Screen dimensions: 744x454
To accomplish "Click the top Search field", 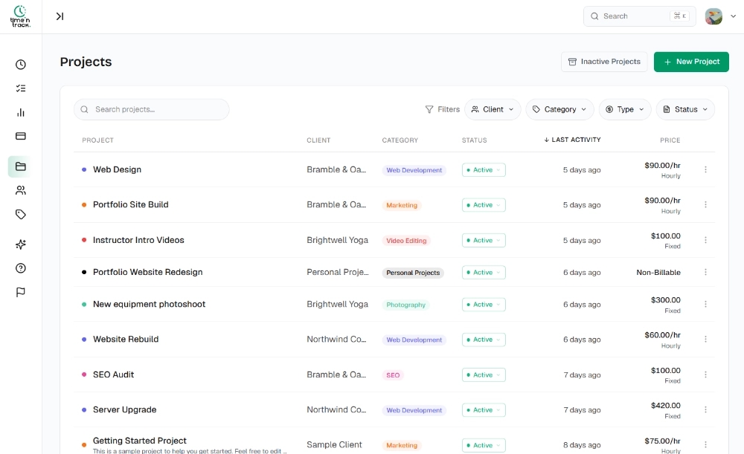I will [640, 16].
